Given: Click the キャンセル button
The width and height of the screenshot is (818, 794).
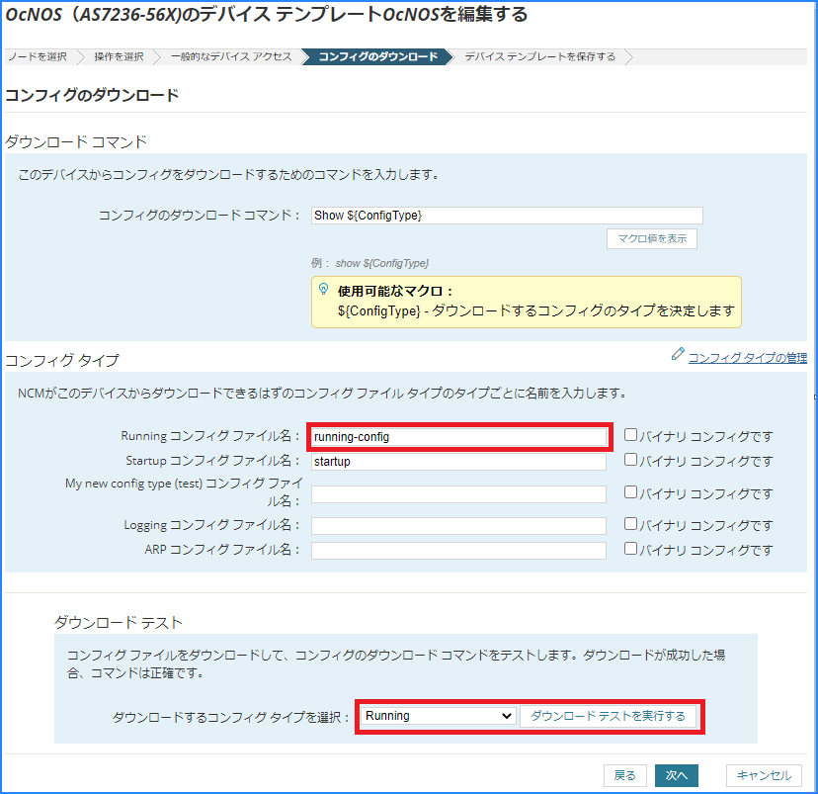Looking at the screenshot, I should [764, 775].
